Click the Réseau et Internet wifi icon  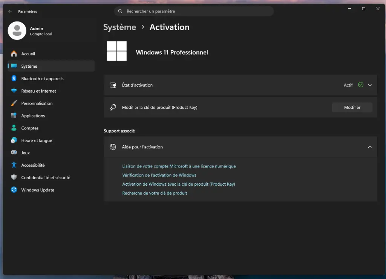pyautogui.click(x=14, y=91)
